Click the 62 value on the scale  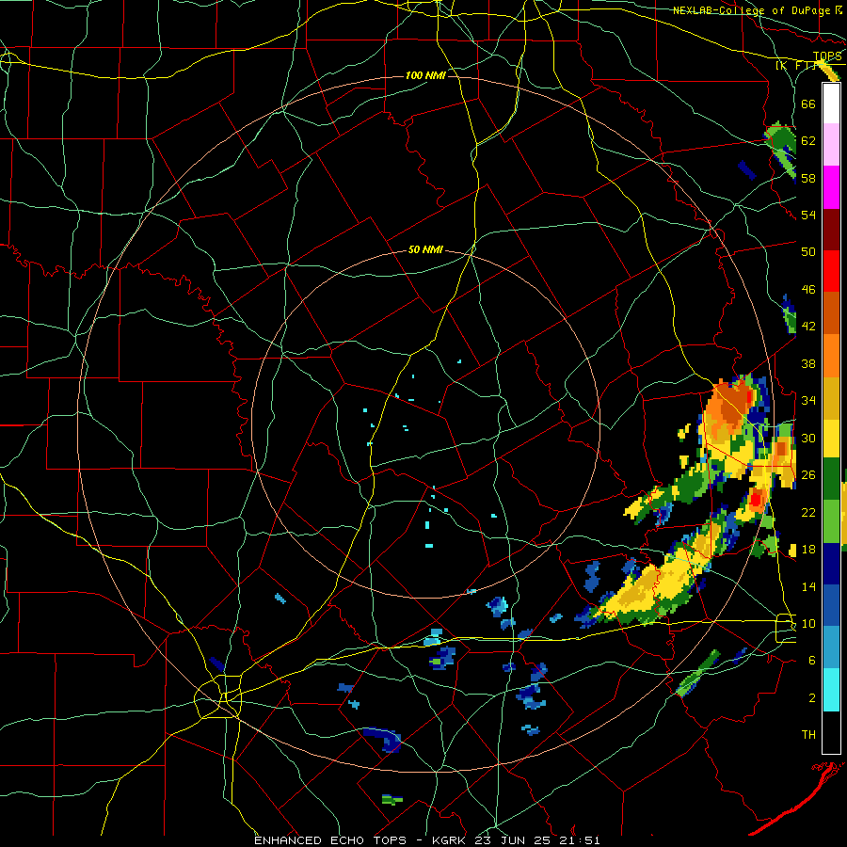[808, 140]
